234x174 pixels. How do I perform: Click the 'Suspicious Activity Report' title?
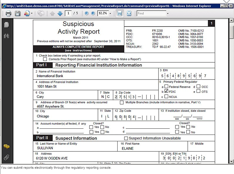click(x=78, y=28)
